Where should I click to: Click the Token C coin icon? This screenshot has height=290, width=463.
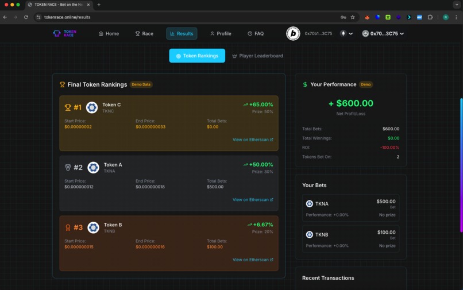coord(92,107)
